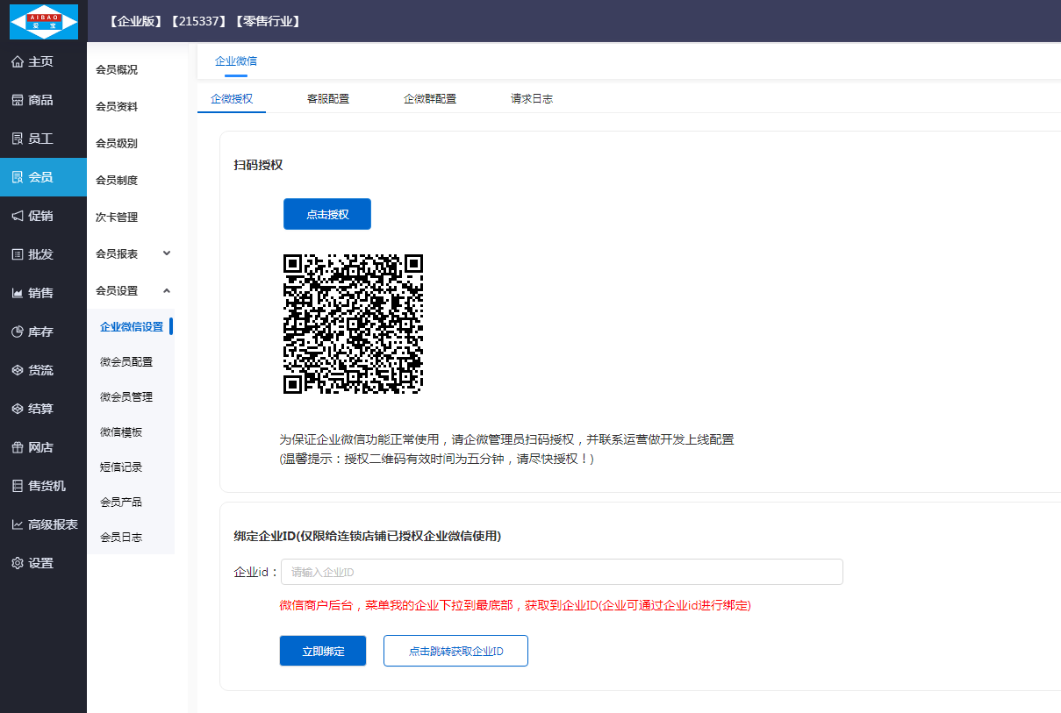Click the 扫码授权 heading

[258, 165]
